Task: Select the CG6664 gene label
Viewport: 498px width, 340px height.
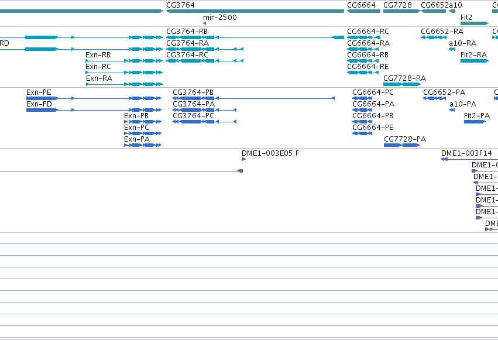Action: pos(361,5)
